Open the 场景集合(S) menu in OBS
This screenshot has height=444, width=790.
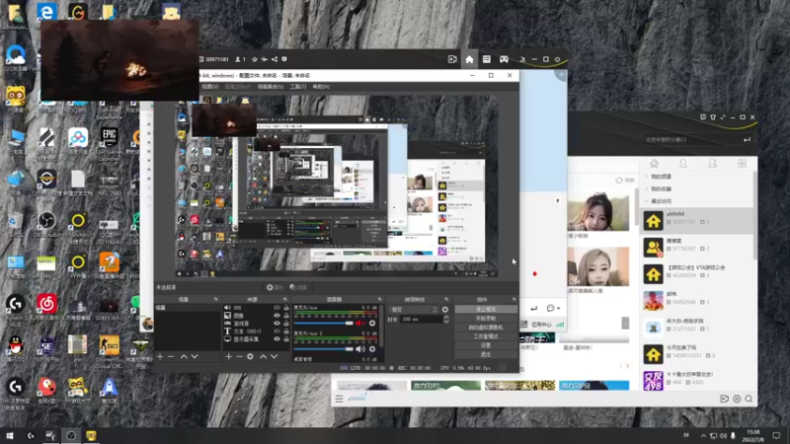[270, 87]
